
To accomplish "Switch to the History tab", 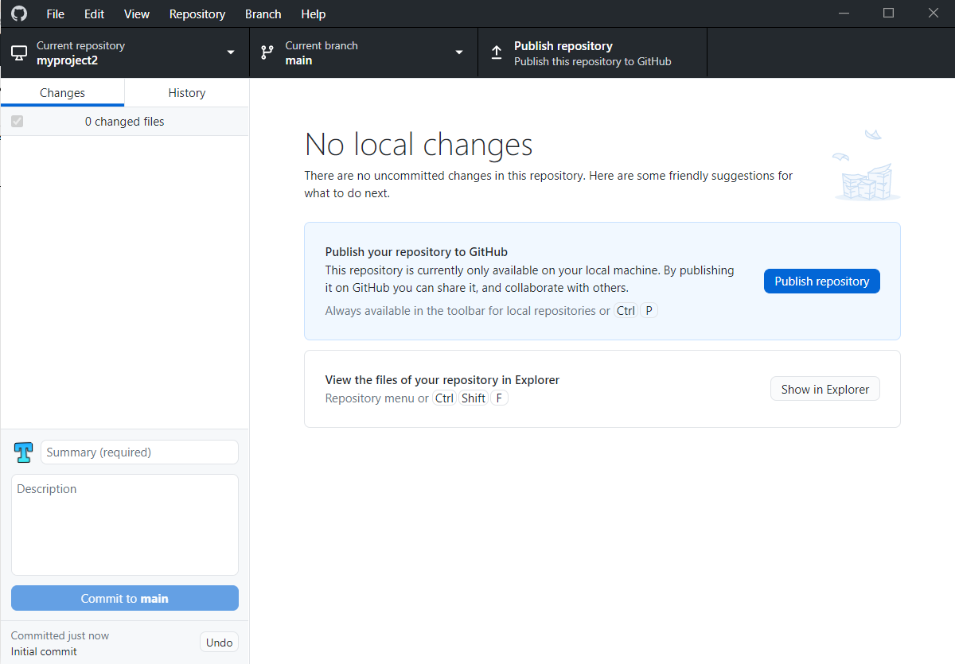I will (x=186, y=92).
